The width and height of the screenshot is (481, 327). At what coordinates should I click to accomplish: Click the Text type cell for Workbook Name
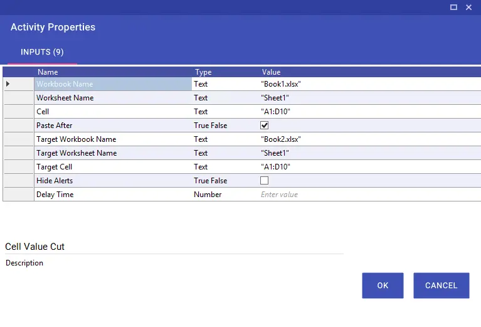point(226,84)
